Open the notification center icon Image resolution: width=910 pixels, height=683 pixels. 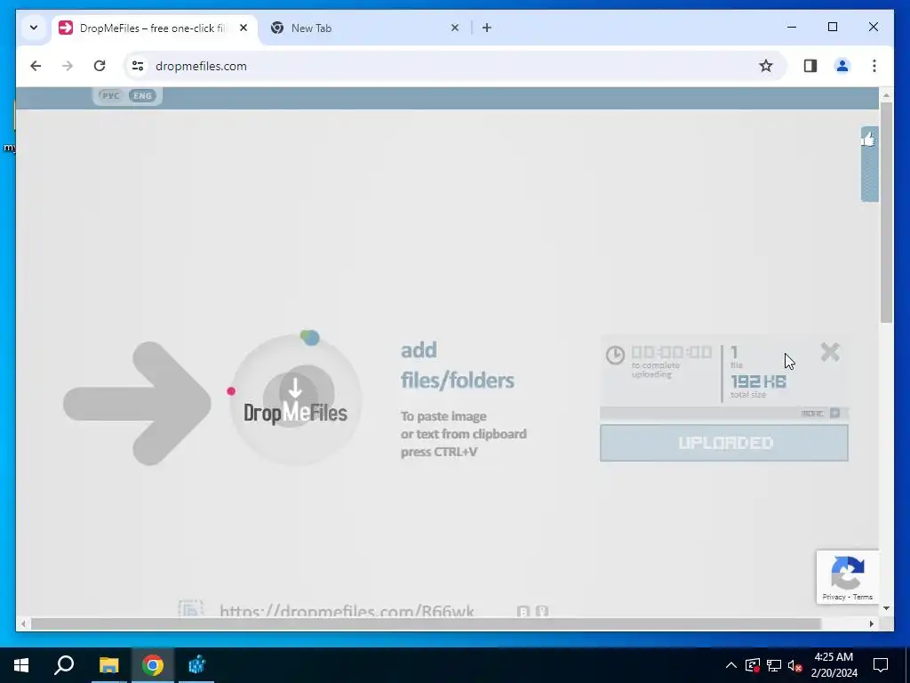pyautogui.click(x=881, y=665)
